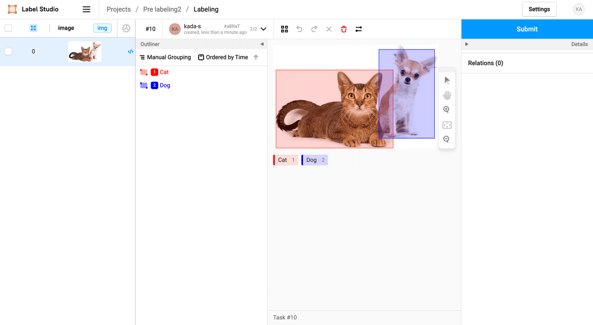Screen dimensions: 593x325
Task: Redo the annotation action
Action: tap(314, 29)
